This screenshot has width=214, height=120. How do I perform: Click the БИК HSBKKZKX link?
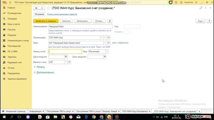[120, 43]
